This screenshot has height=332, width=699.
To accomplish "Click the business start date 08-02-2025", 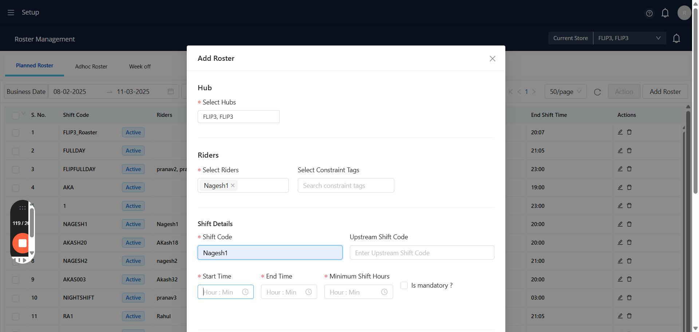I will click(x=70, y=92).
